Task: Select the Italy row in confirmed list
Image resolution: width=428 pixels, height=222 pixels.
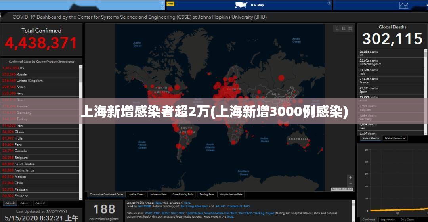Action: (x=40, y=94)
